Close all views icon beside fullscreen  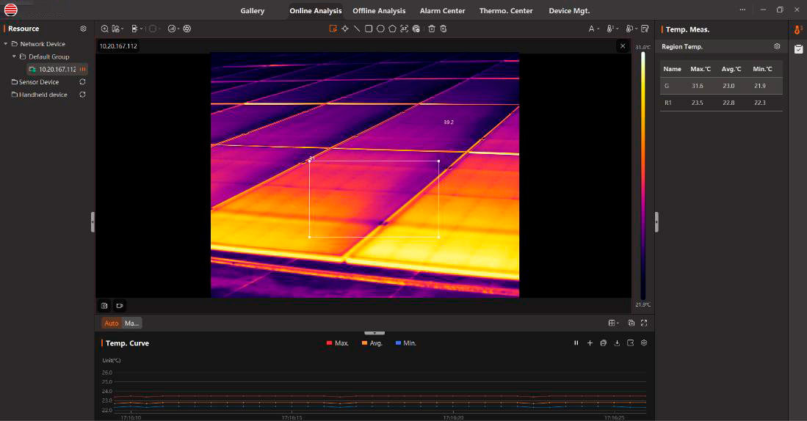tap(631, 323)
